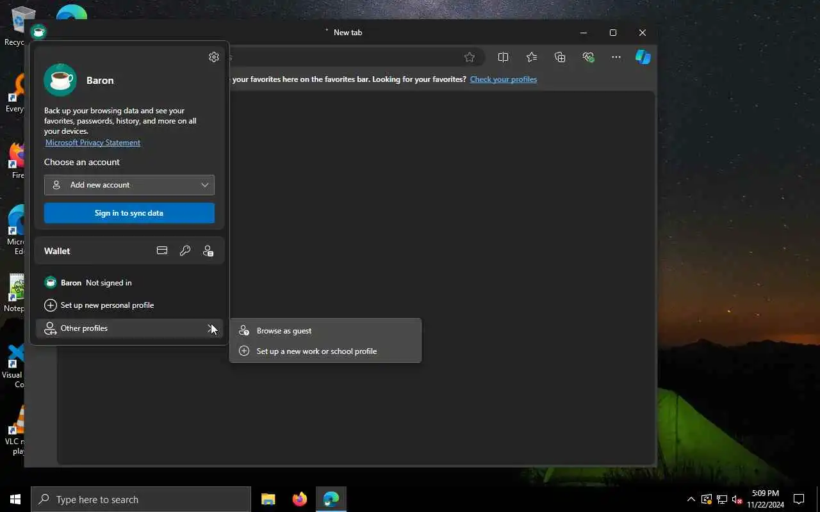This screenshot has height=512, width=820.
Task: Open Wallet payment cards icon
Action: [162, 251]
